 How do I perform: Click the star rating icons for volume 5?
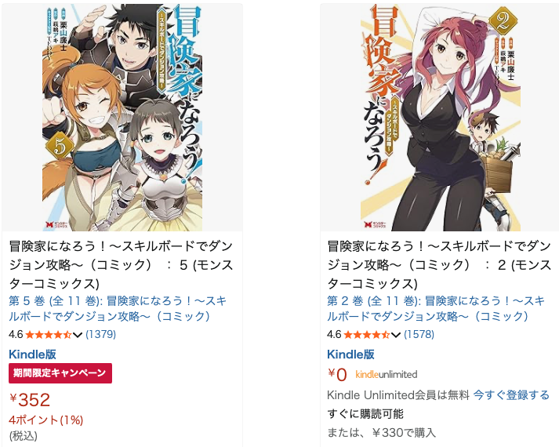(49, 335)
